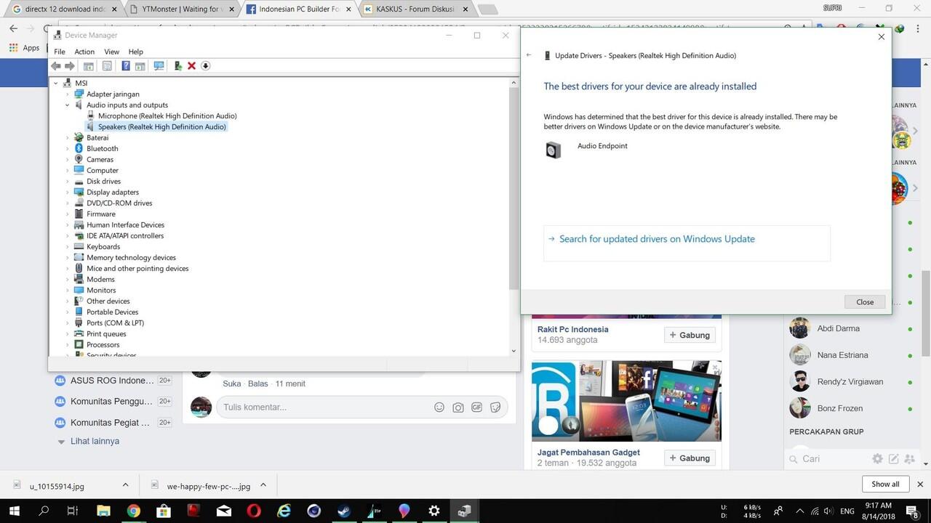Click the Balas reply link under the comment
The image size is (931, 523).
[x=258, y=384]
